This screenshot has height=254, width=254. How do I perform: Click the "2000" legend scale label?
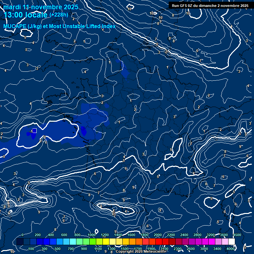coord(157,235)
